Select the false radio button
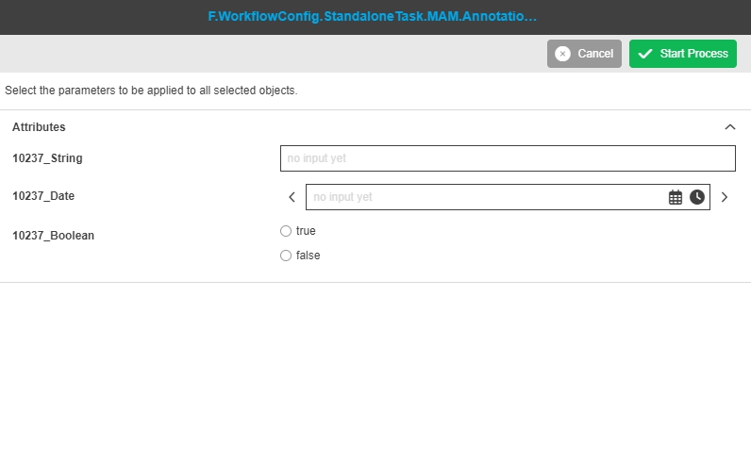This screenshot has width=751, height=462. coord(286,256)
